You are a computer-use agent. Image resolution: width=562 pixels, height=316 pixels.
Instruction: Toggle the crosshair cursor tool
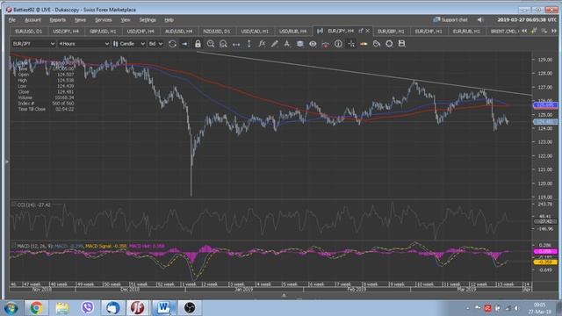pyautogui.click(x=351, y=44)
